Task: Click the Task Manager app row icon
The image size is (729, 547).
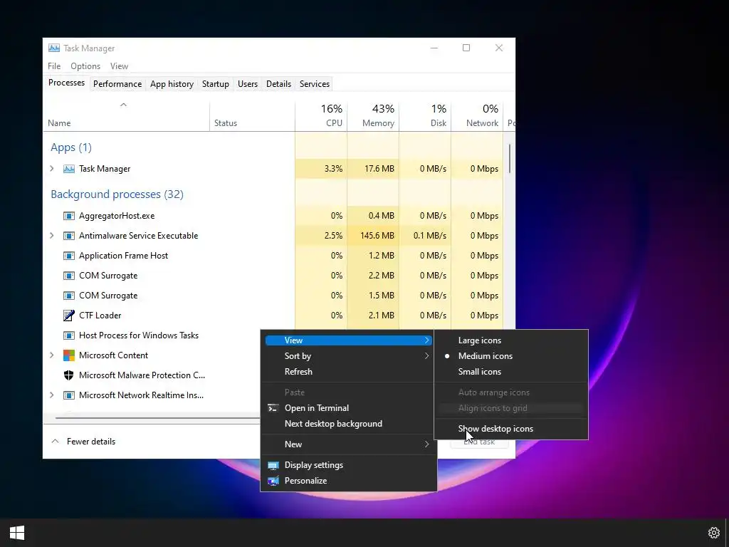Action: tap(69, 169)
